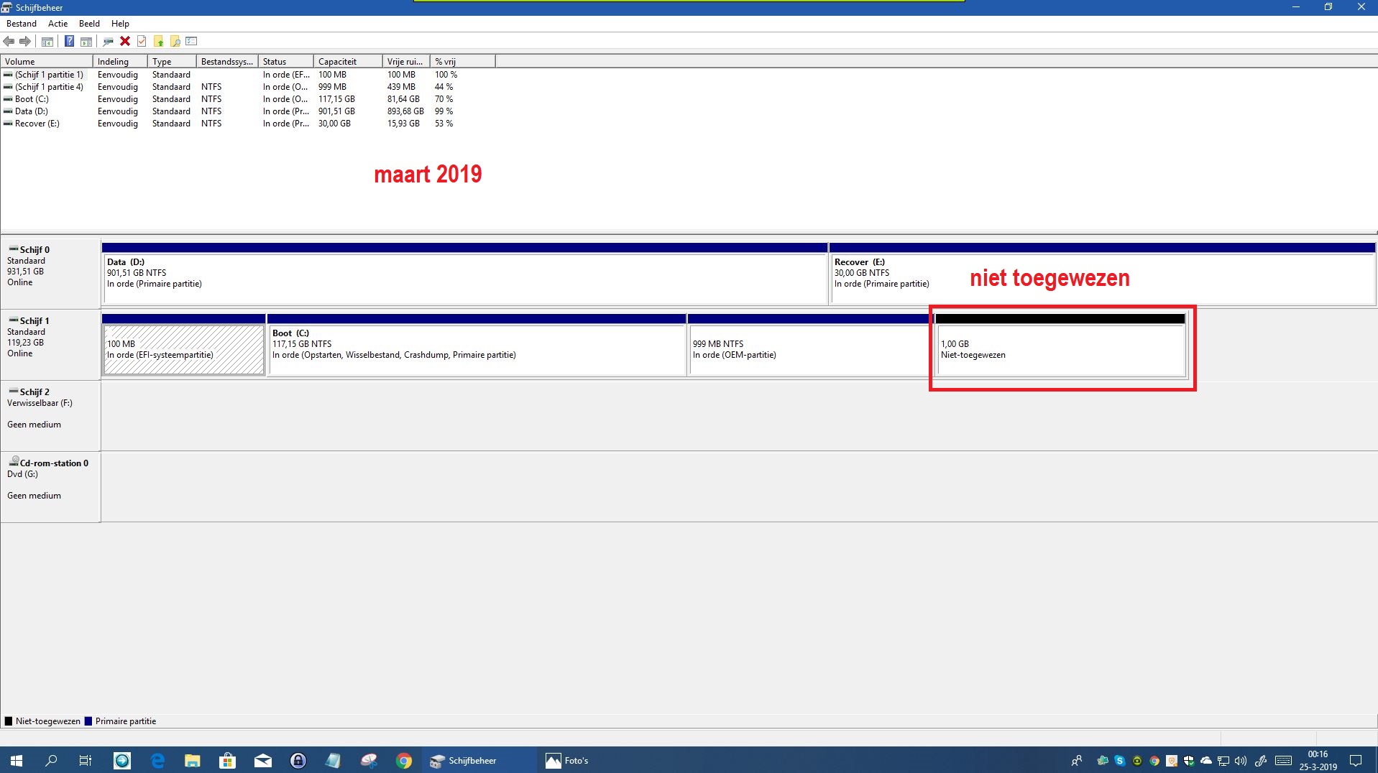Click the folder with green arrow icon
The image size is (1378, 773).
coord(158,42)
